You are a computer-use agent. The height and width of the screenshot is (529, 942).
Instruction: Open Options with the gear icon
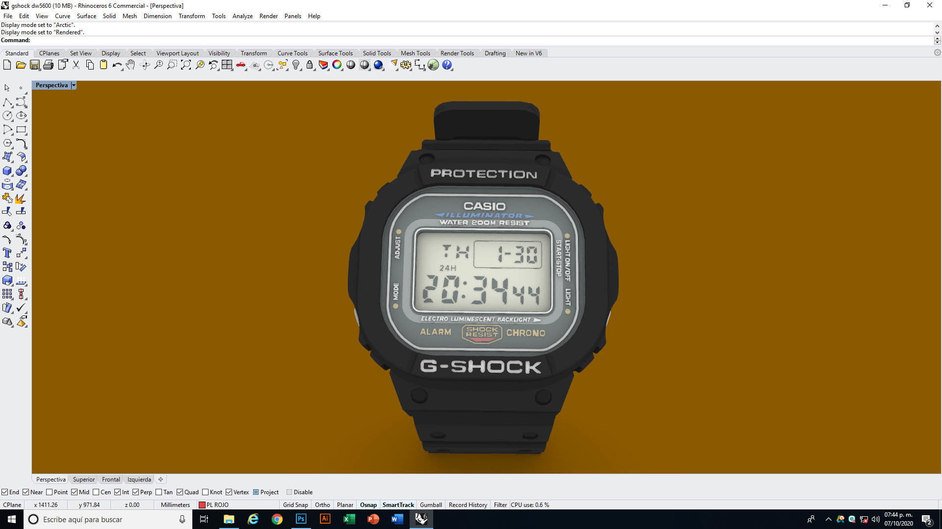(406, 65)
